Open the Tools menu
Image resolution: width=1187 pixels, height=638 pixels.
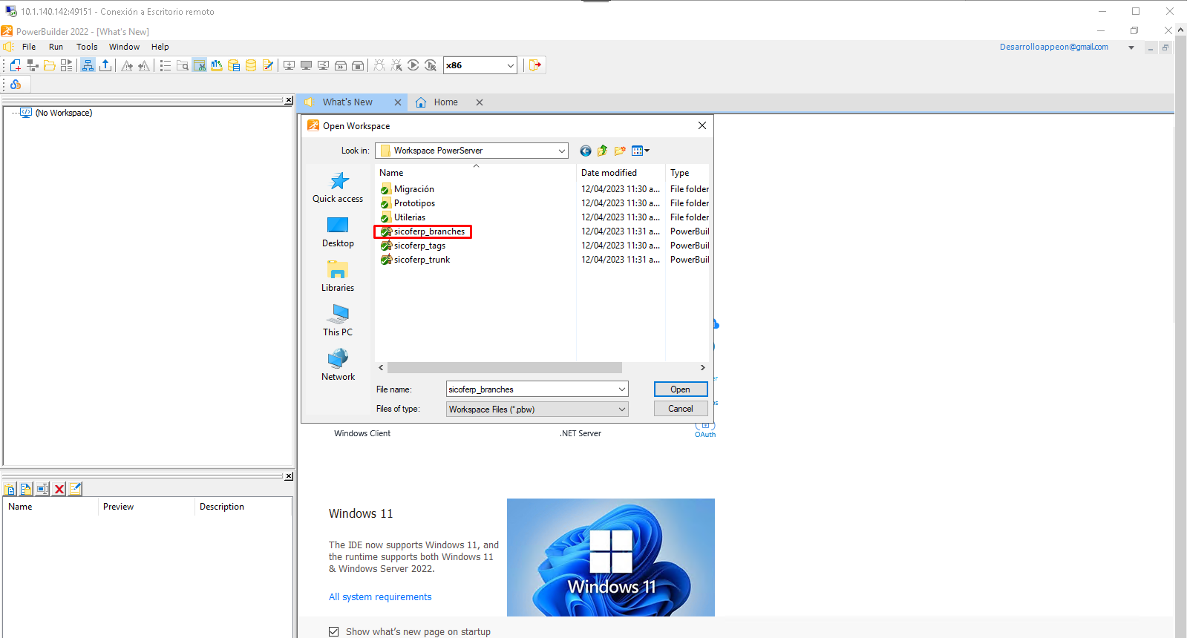pyautogui.click(x=87, y=47)
